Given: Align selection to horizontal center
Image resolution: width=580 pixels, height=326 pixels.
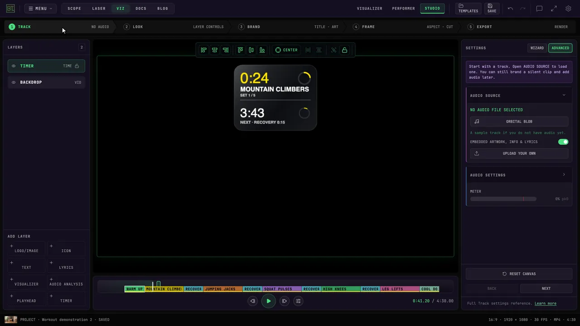Looking at the screenshot, I should click(215, 50).
